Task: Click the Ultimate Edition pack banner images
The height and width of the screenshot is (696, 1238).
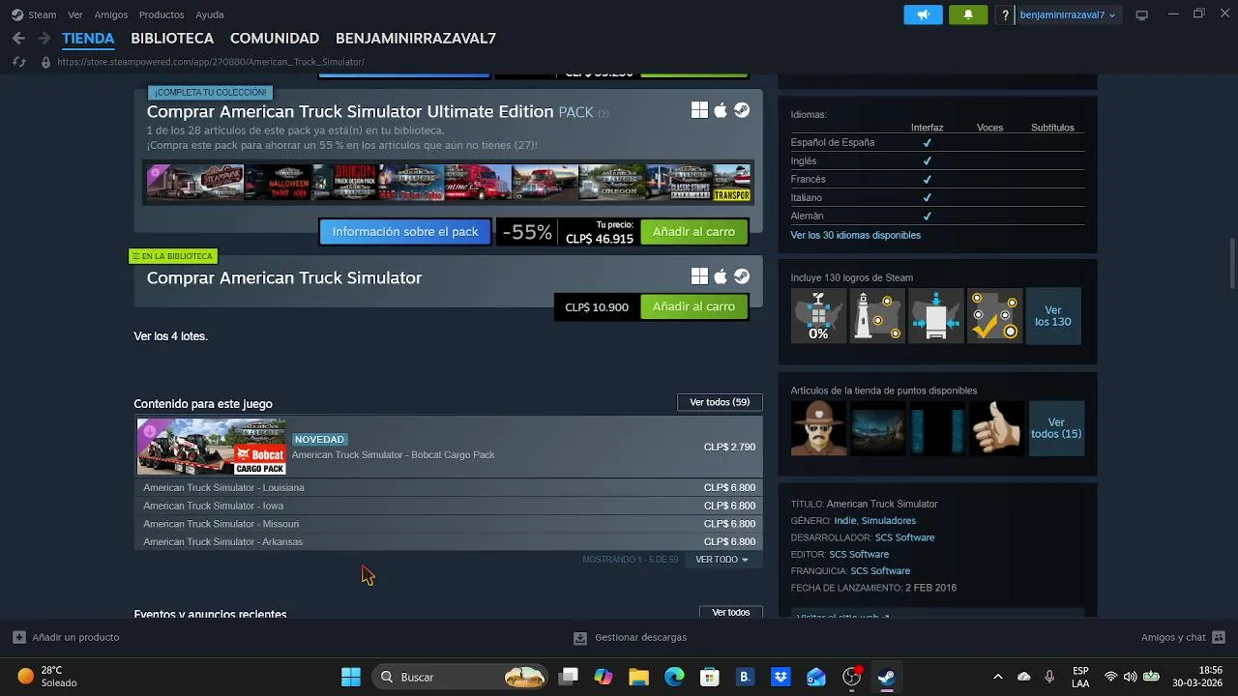Action: [449, 182]
